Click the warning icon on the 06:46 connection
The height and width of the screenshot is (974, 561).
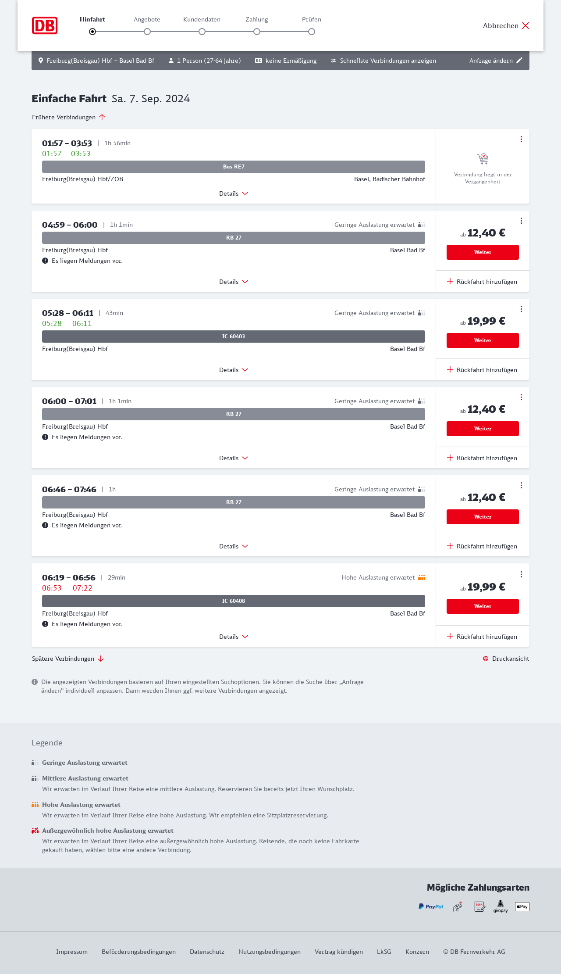coord(45,525)
